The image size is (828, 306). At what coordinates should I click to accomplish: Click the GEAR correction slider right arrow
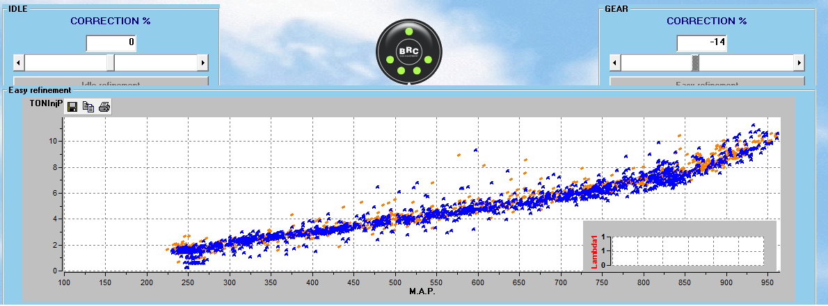click(x=799, y=63)
